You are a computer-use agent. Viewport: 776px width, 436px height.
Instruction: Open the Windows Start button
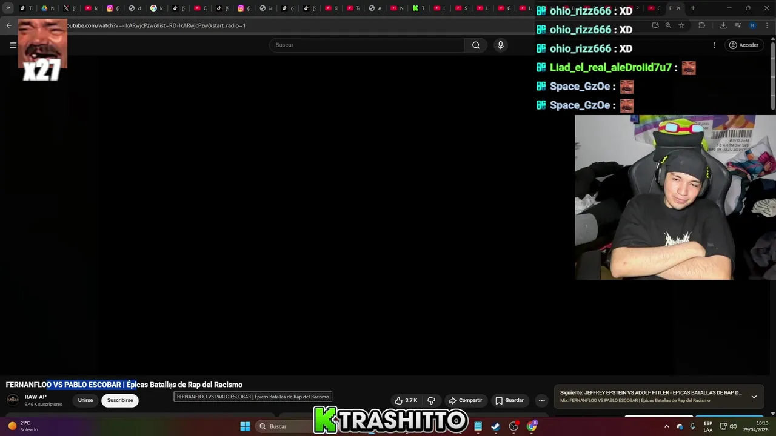[245, 426]
